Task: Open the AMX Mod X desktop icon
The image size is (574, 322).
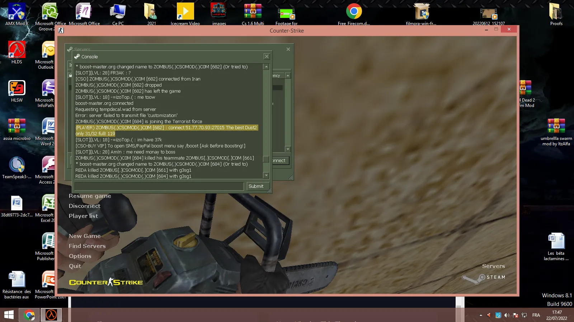Action: pos(17,14)
